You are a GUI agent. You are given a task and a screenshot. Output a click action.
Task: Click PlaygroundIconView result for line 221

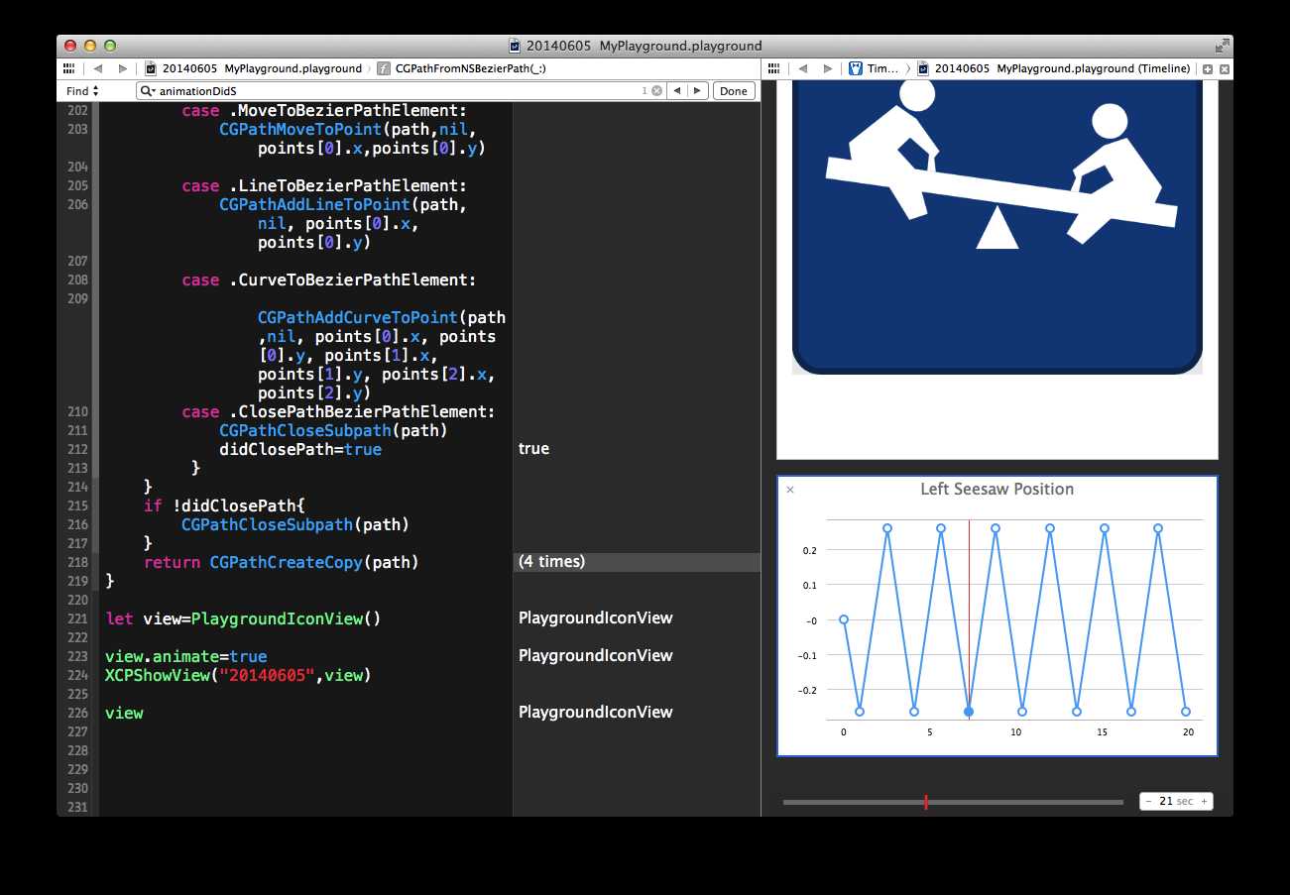[595, 617]
